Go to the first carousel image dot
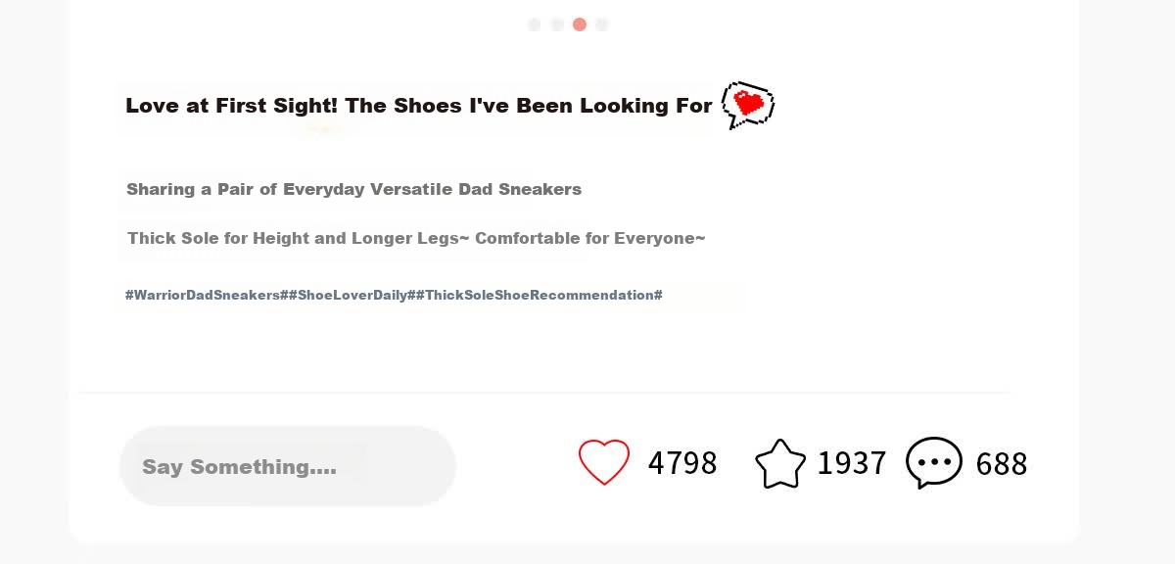This screenshot has width=1175, height=564. pos(534,24)
